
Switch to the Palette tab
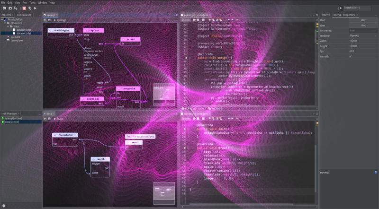coord(326,15)
